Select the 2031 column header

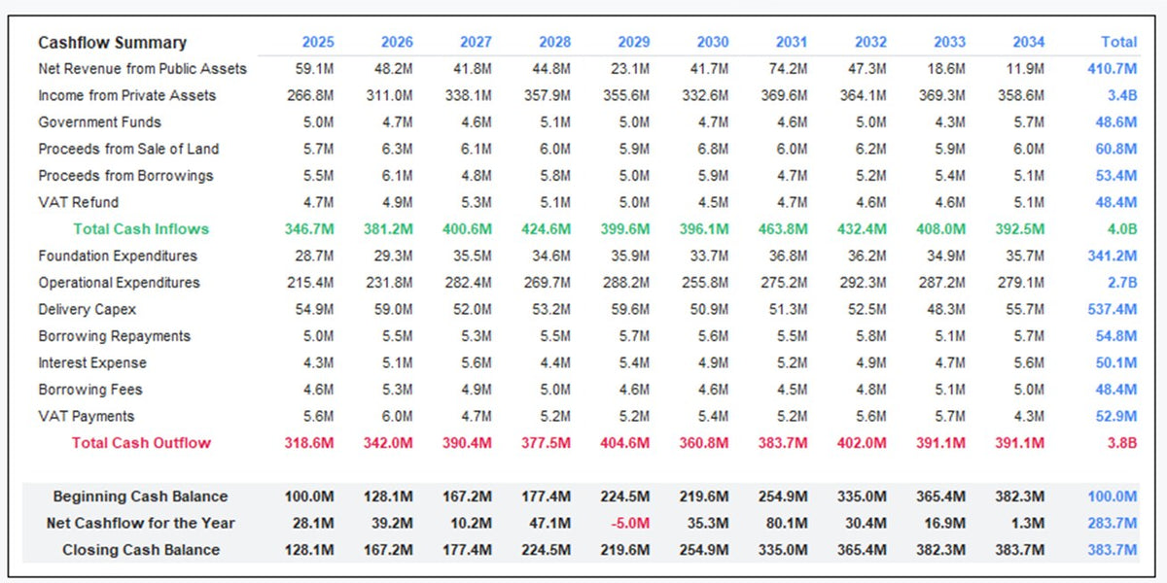tap(792, 42)
